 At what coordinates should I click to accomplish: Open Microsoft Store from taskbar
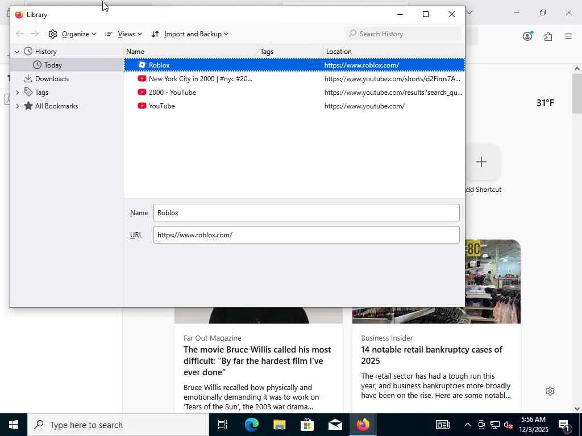(x=307, y=425)
